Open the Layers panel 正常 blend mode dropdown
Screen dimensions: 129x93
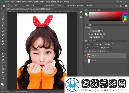point(91,48)
